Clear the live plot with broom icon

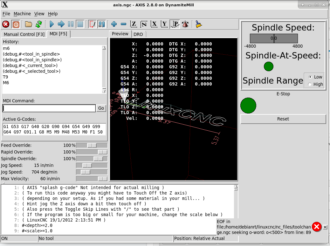tap(199, 24)
